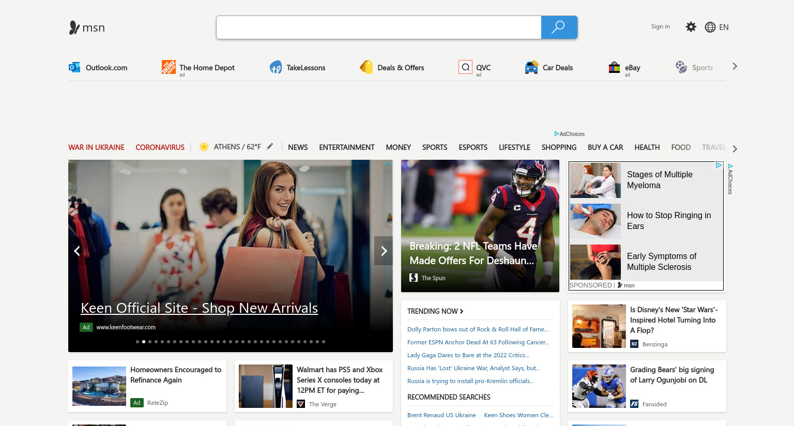
Task: Open the NEWS tab
Action: tap(298, 147)
